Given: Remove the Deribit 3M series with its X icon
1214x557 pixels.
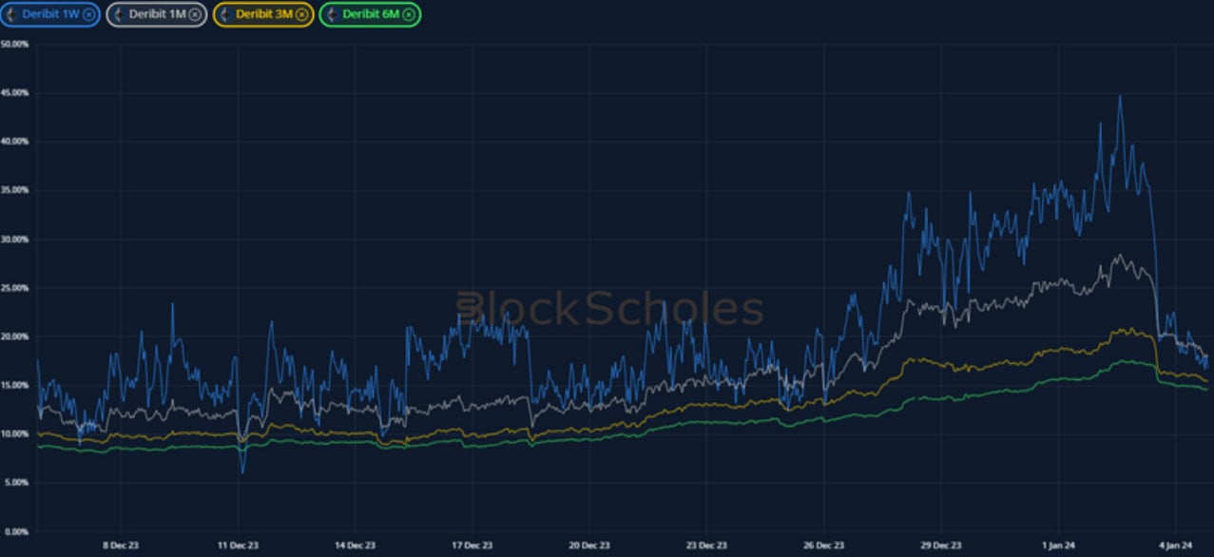Looking at the screenshot, I should tap(301, 14).
